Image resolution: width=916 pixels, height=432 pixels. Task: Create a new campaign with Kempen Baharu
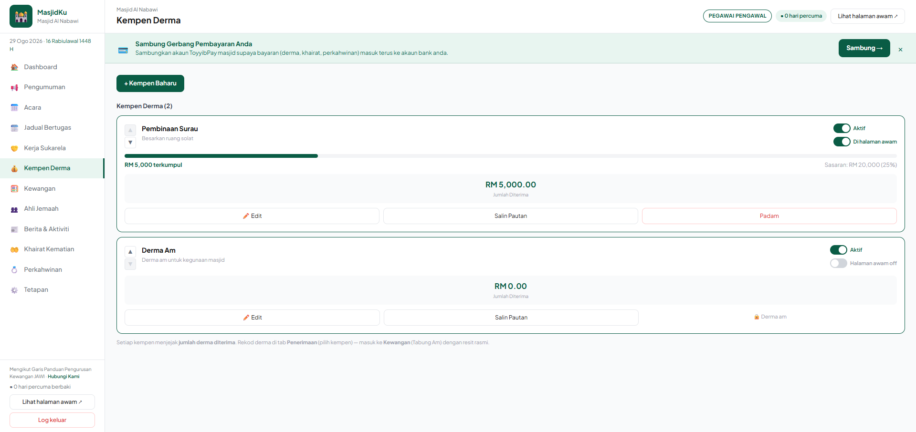point(150,83)
